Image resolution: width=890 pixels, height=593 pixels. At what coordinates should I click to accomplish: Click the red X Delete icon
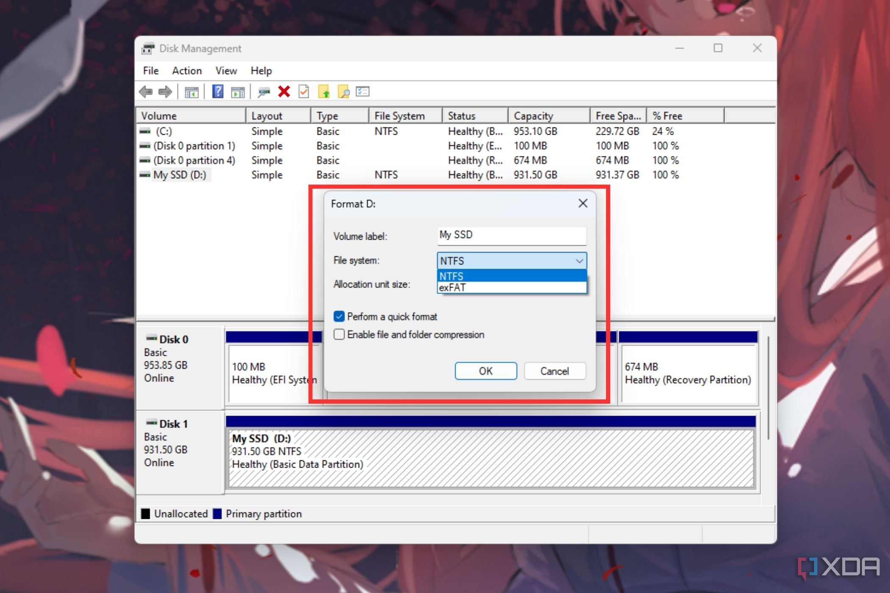(x=284, y=91)
